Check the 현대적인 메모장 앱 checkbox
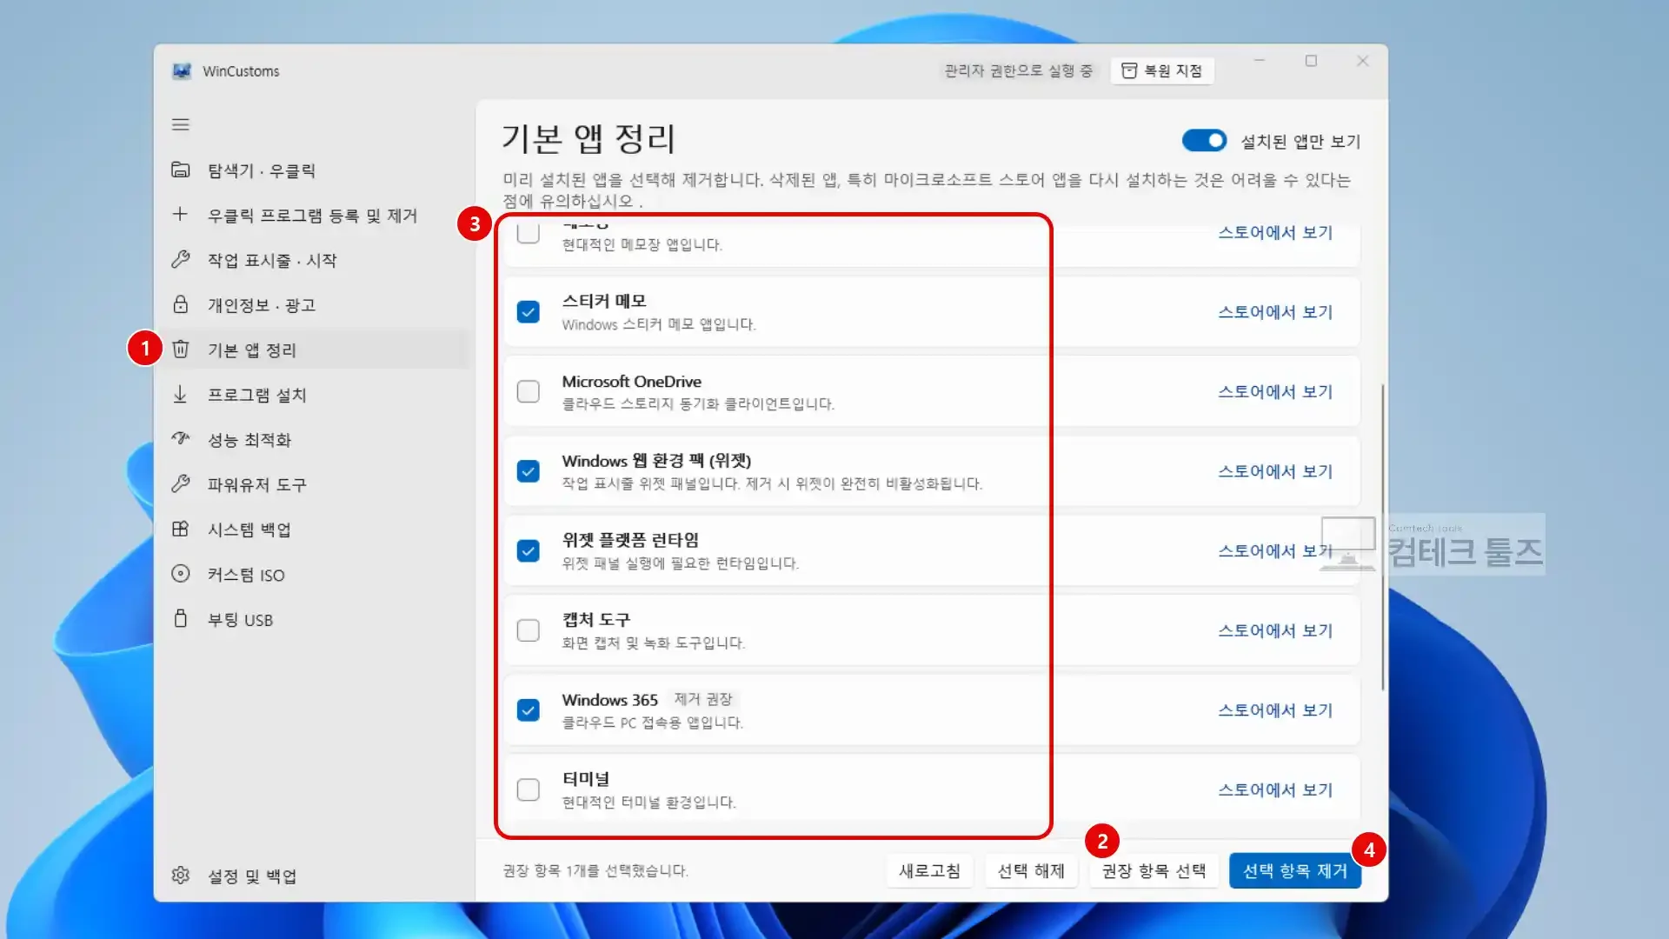Image resolution: width=1669 pixels, height=939 pixels. pos(529,233)
